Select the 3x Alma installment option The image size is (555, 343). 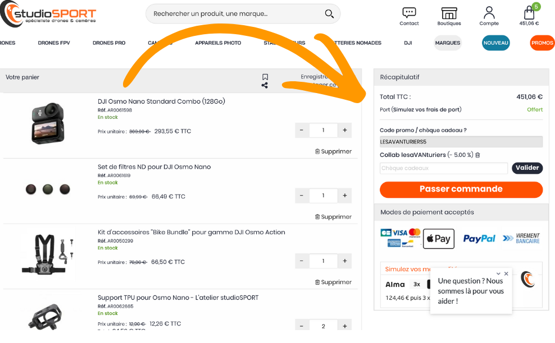[x=417, y=284]
